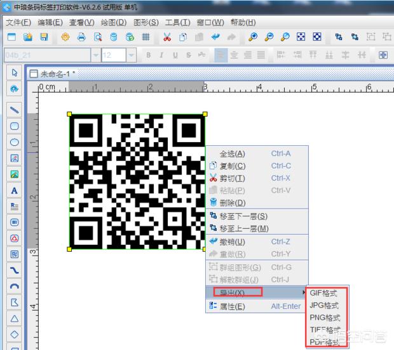394x350 pixels.
Task: Click the Copy toolbar icon
Action: [183, 37]
